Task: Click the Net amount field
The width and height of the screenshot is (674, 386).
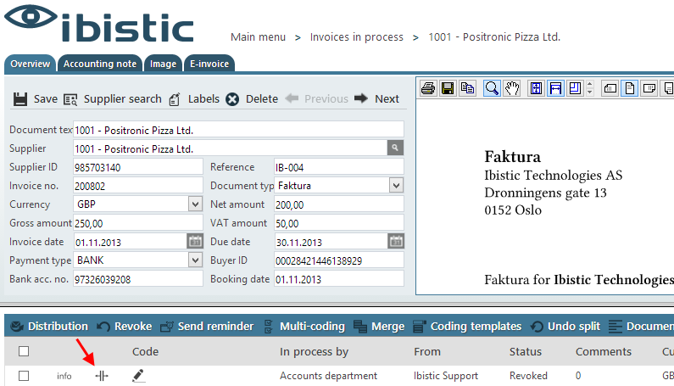Action: 339,204
